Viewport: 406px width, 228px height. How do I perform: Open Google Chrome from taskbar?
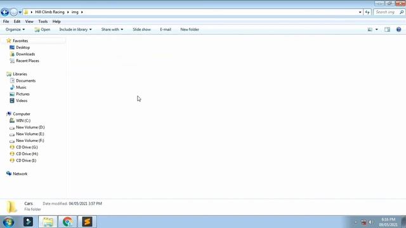coord(68,222)
